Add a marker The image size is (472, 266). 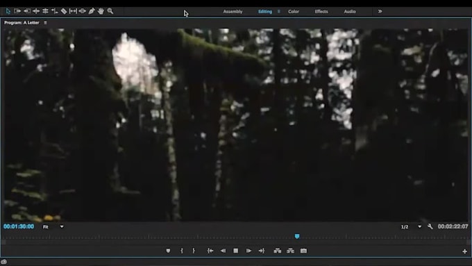pyautogui.click(x=168, y=251)
